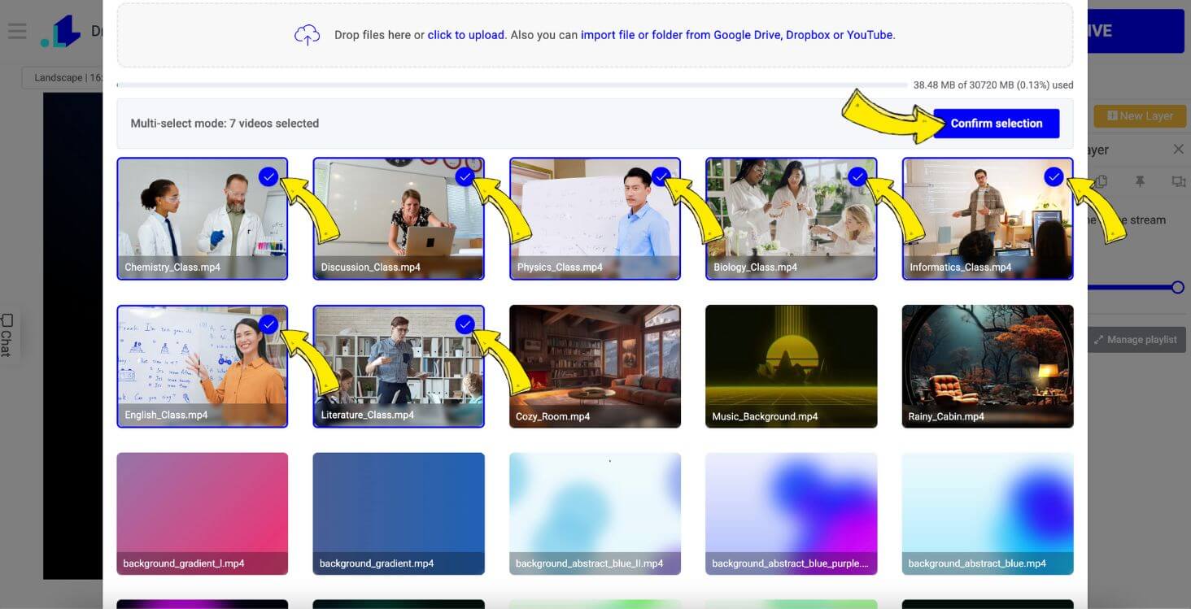Screen dimensions: 1191x609
Task: Click the Literature_Class.mp4 file name
Action: (x=367, y=415)
